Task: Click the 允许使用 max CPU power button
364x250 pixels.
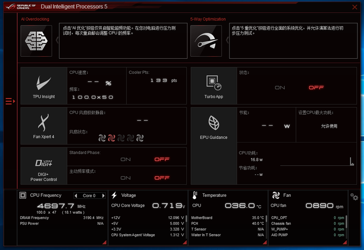Action: point(329,126)
